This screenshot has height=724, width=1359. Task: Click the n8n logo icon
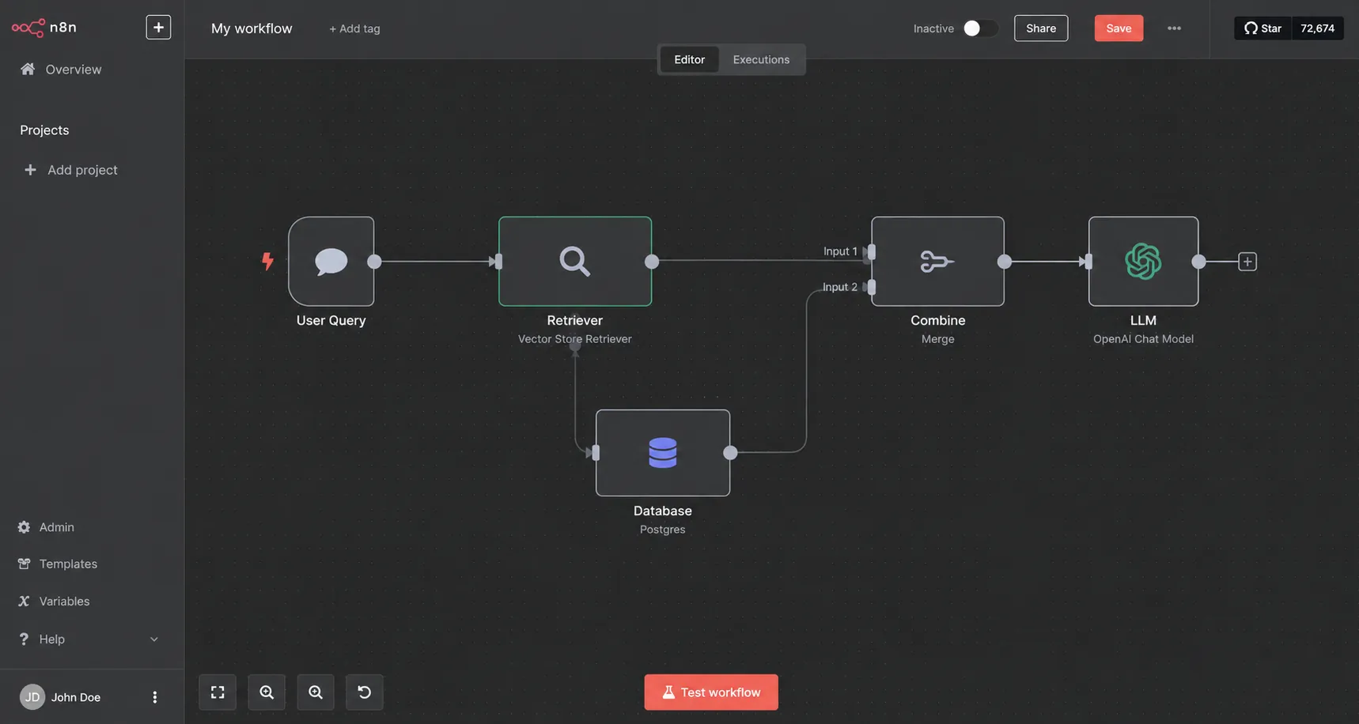[x=28, y=28]
